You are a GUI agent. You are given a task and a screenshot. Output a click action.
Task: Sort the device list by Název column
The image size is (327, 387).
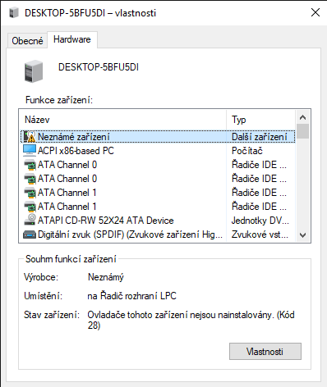click(122, 120)
